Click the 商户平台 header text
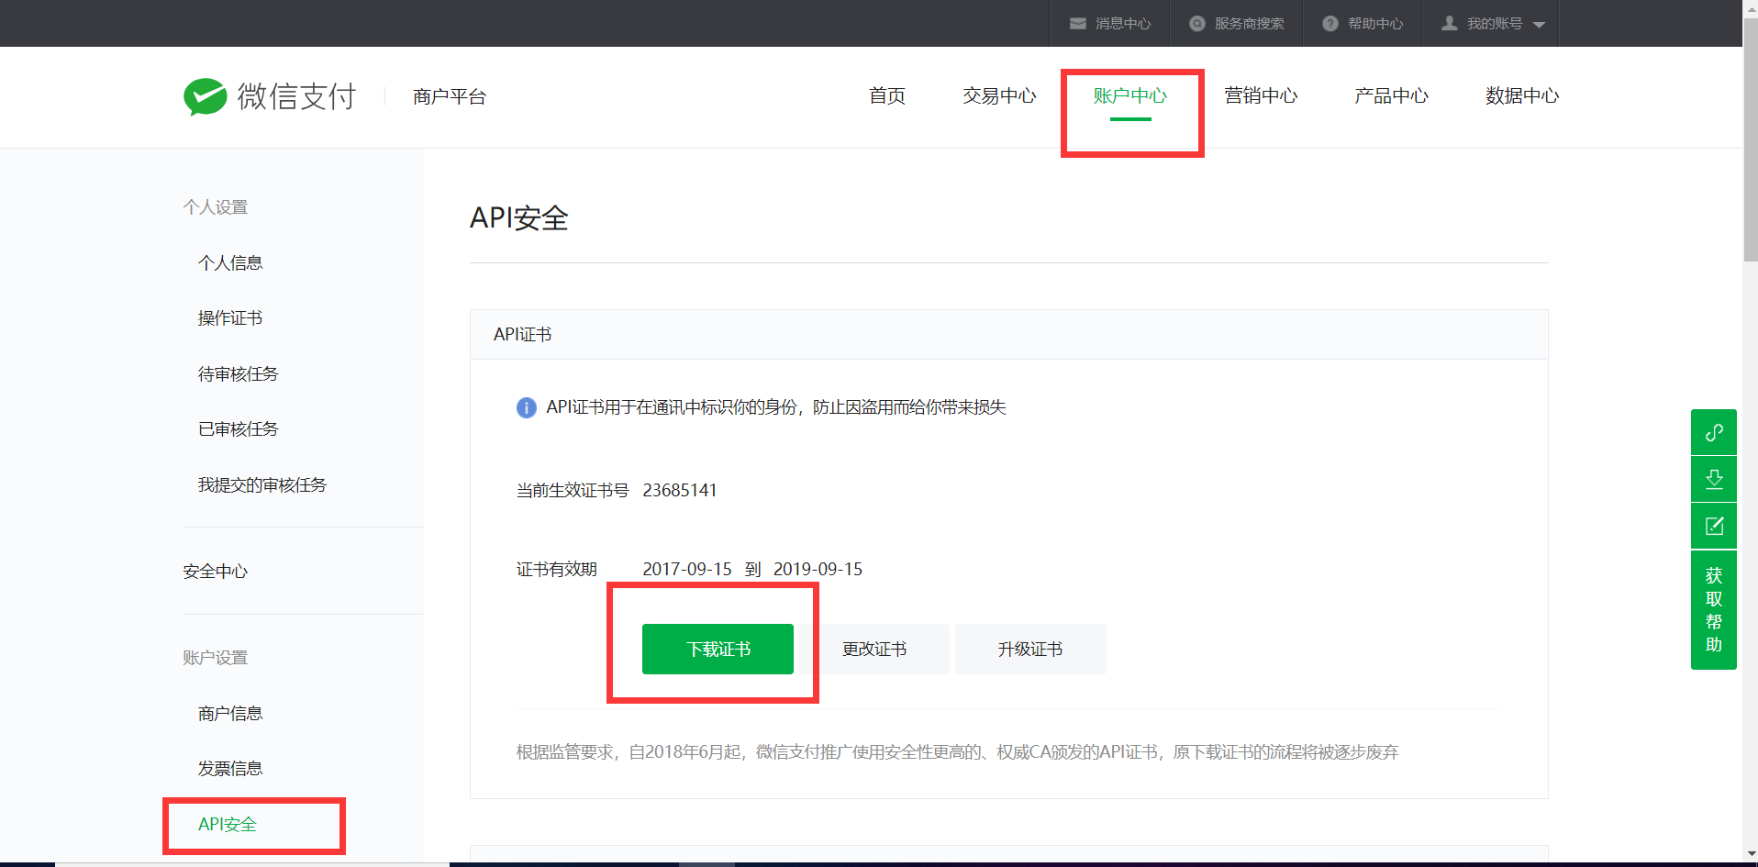This screenshot has width=1758, height=867. point(450,96)
